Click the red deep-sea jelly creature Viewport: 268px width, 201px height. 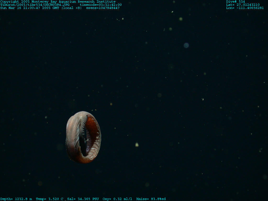[83, 137]
